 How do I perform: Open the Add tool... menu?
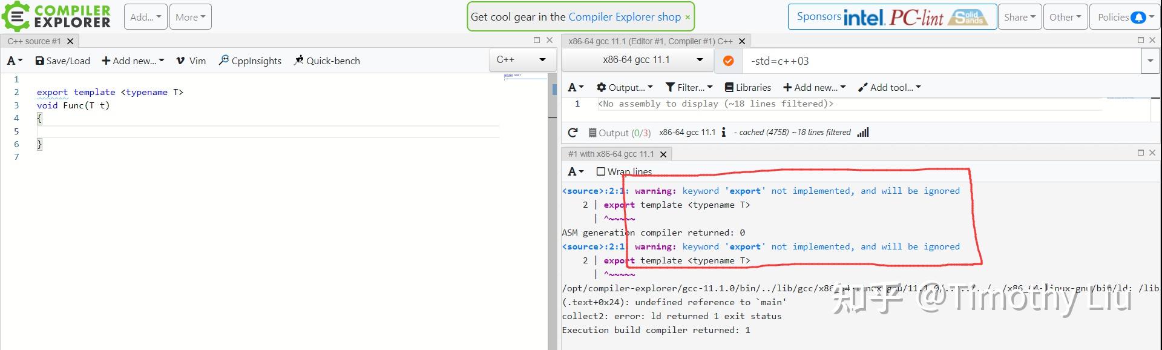point(890,87)
